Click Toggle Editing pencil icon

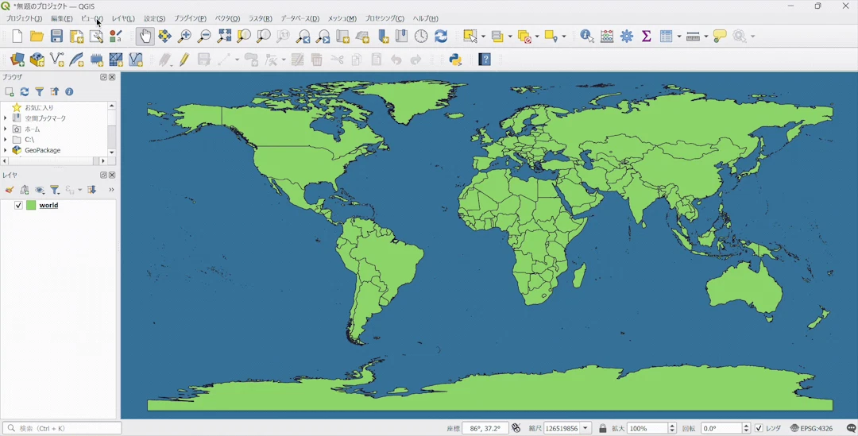(x=184, y=59)
